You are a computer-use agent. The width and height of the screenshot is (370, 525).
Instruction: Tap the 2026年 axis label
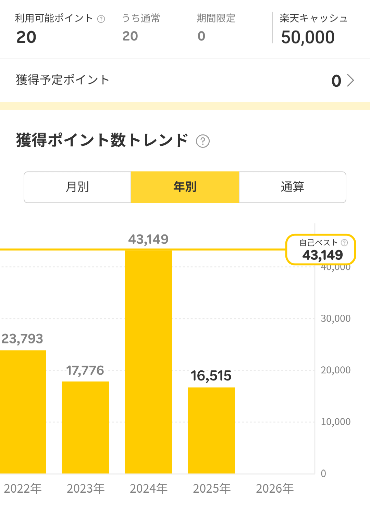[275, 488]
